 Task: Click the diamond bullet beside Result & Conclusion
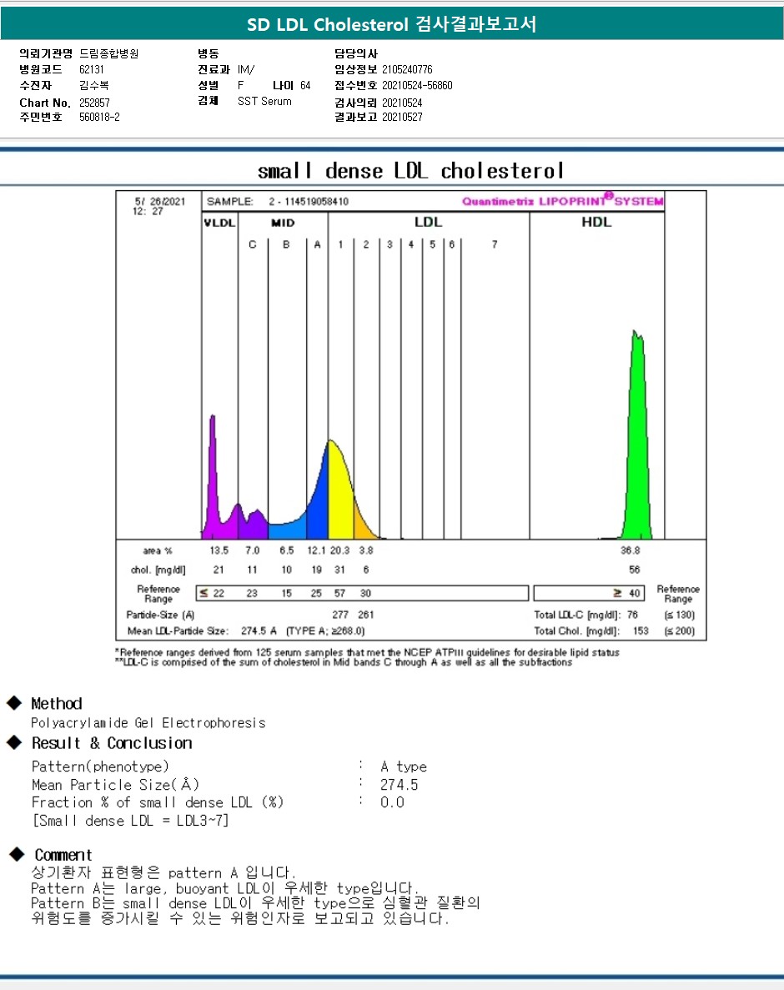click(14, 742)
